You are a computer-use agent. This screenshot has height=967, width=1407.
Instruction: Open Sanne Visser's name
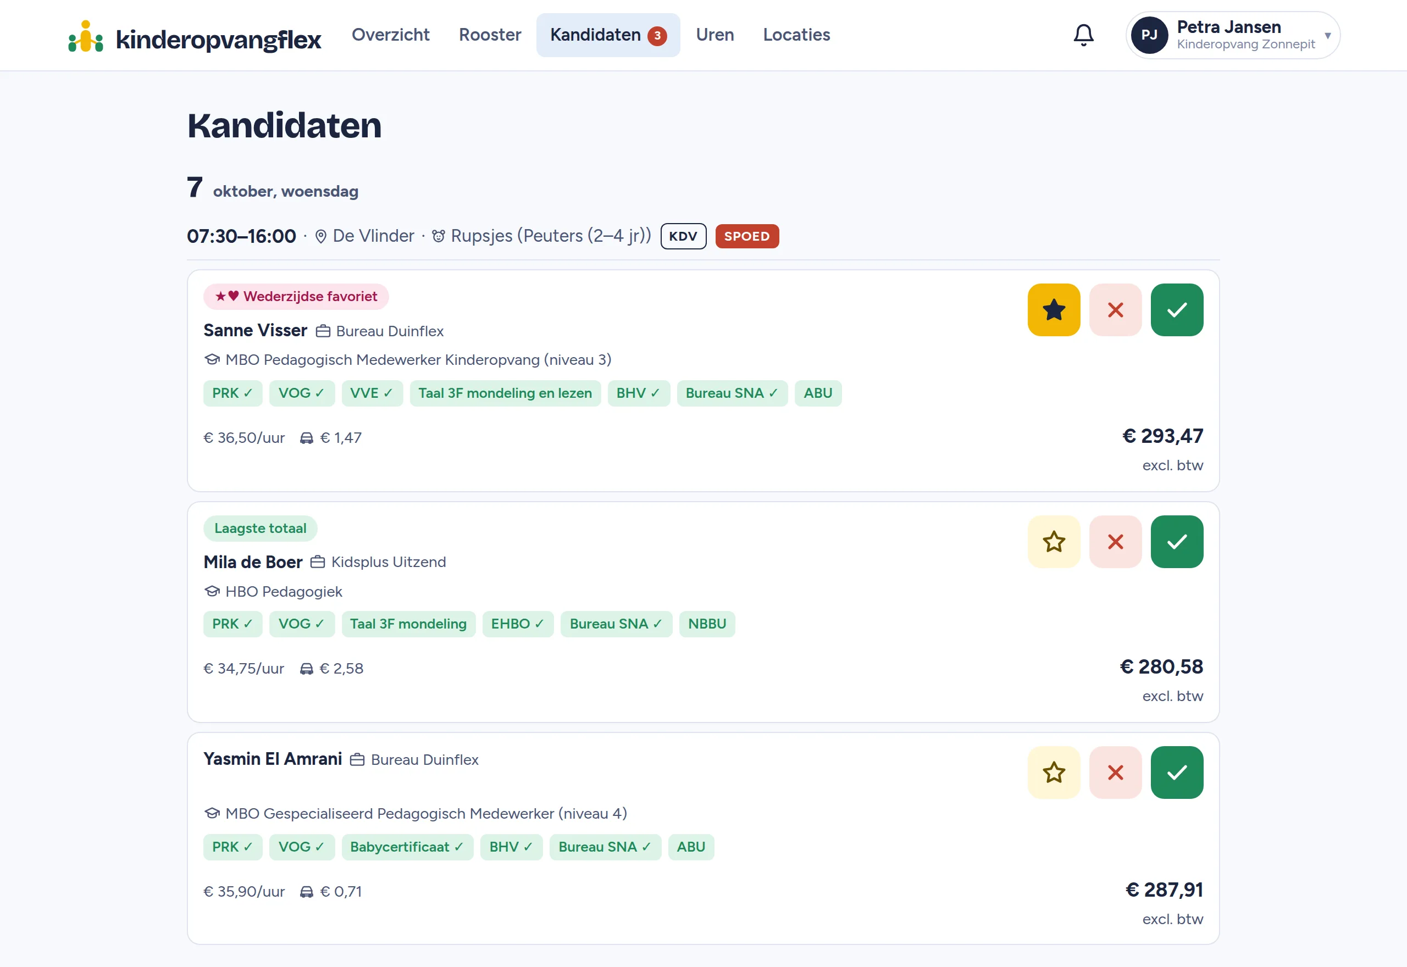tap(255, 330)
